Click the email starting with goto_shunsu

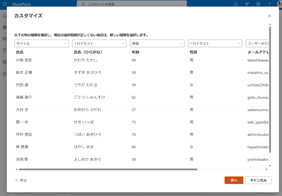point(258,97)
